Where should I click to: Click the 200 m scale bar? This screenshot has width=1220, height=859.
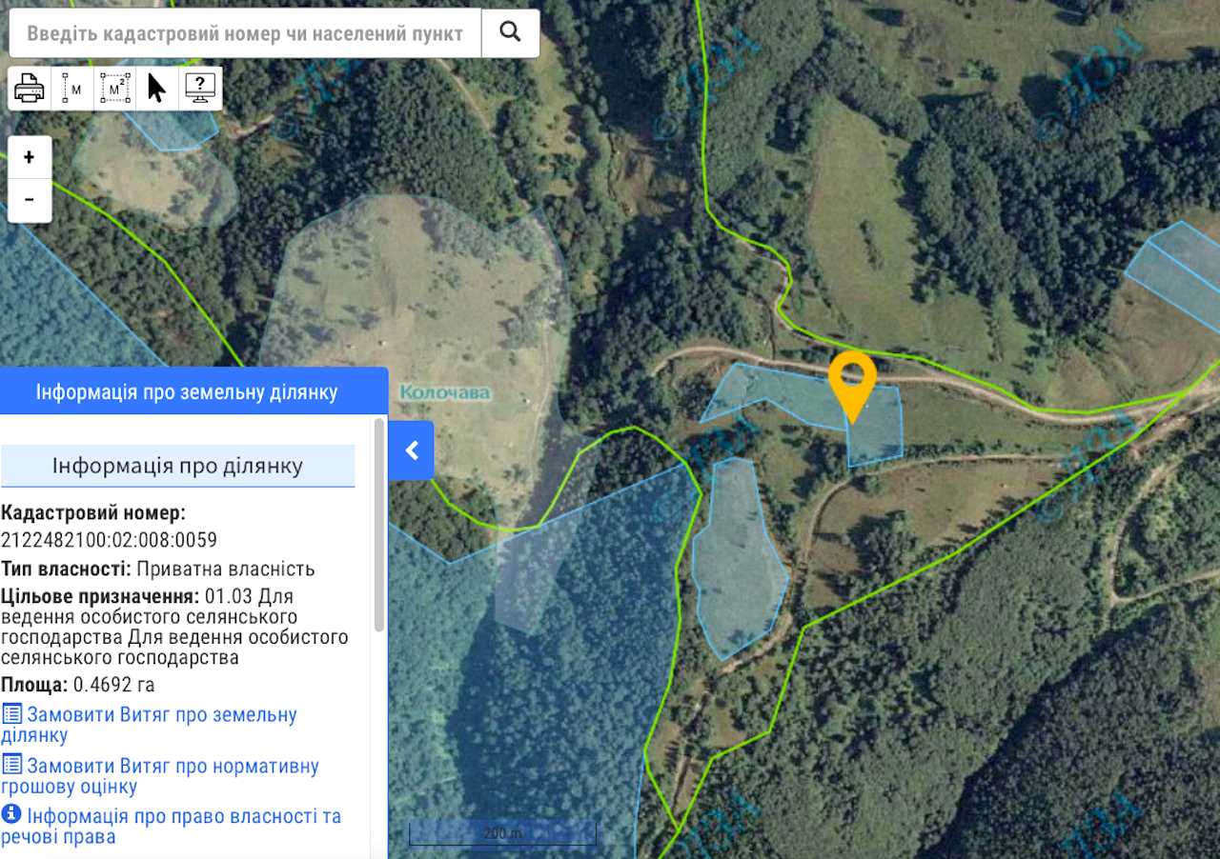(x=502, y=833)
